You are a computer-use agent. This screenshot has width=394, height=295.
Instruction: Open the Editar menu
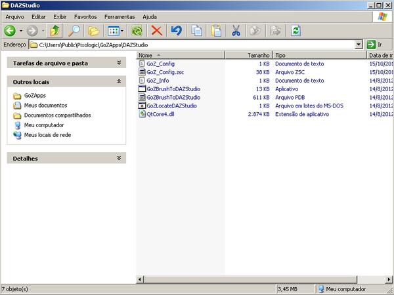[x=39, y=17]
